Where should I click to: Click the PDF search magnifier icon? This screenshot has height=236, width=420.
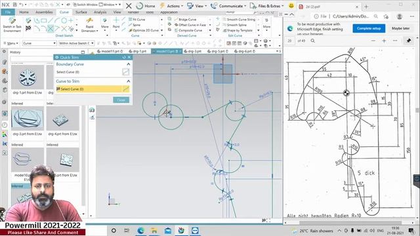click(312, 41)
